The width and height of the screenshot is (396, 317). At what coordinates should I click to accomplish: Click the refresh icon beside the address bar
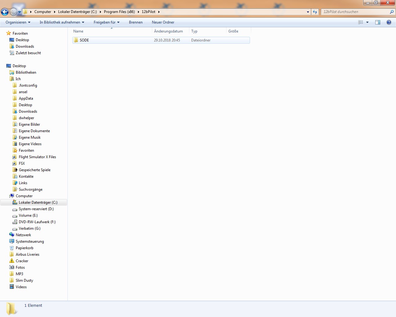click(x=315, y=12)
